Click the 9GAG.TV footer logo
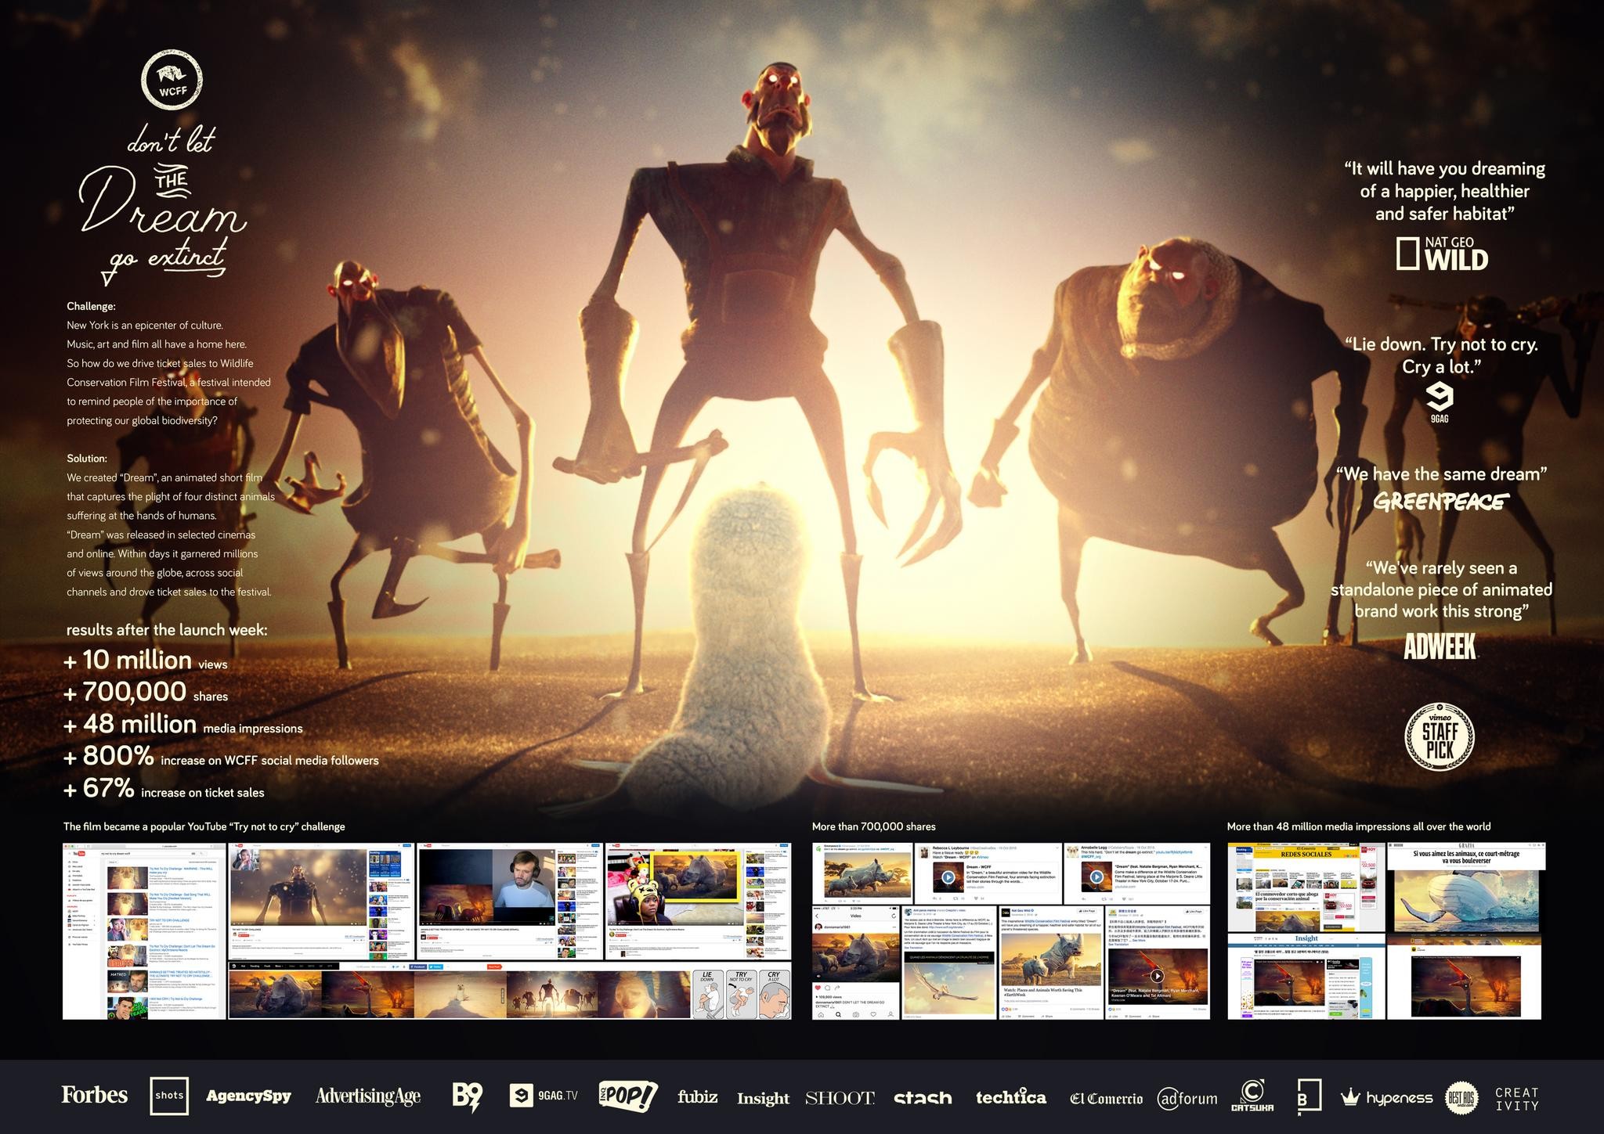The image size is (1604, 1134). click(x=544, y=1096)
